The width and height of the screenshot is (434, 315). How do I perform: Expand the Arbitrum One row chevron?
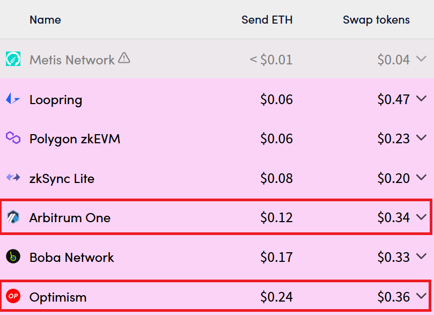coord(421,217)
